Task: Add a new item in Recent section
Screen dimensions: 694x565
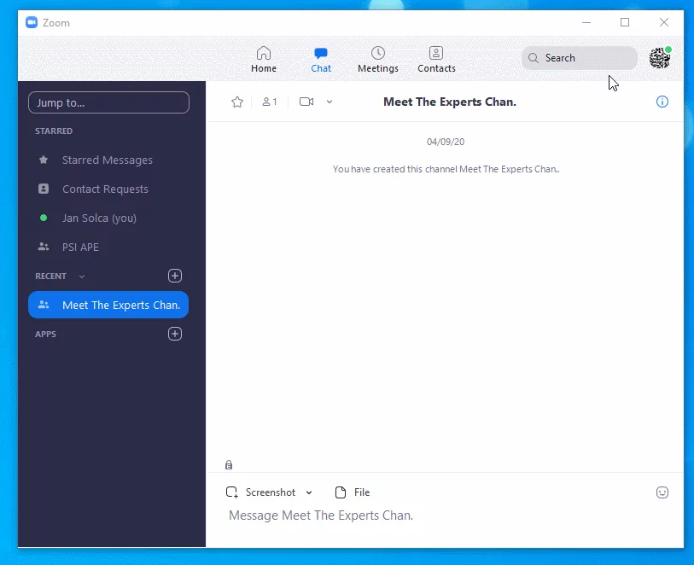Action: pos(175,276)
